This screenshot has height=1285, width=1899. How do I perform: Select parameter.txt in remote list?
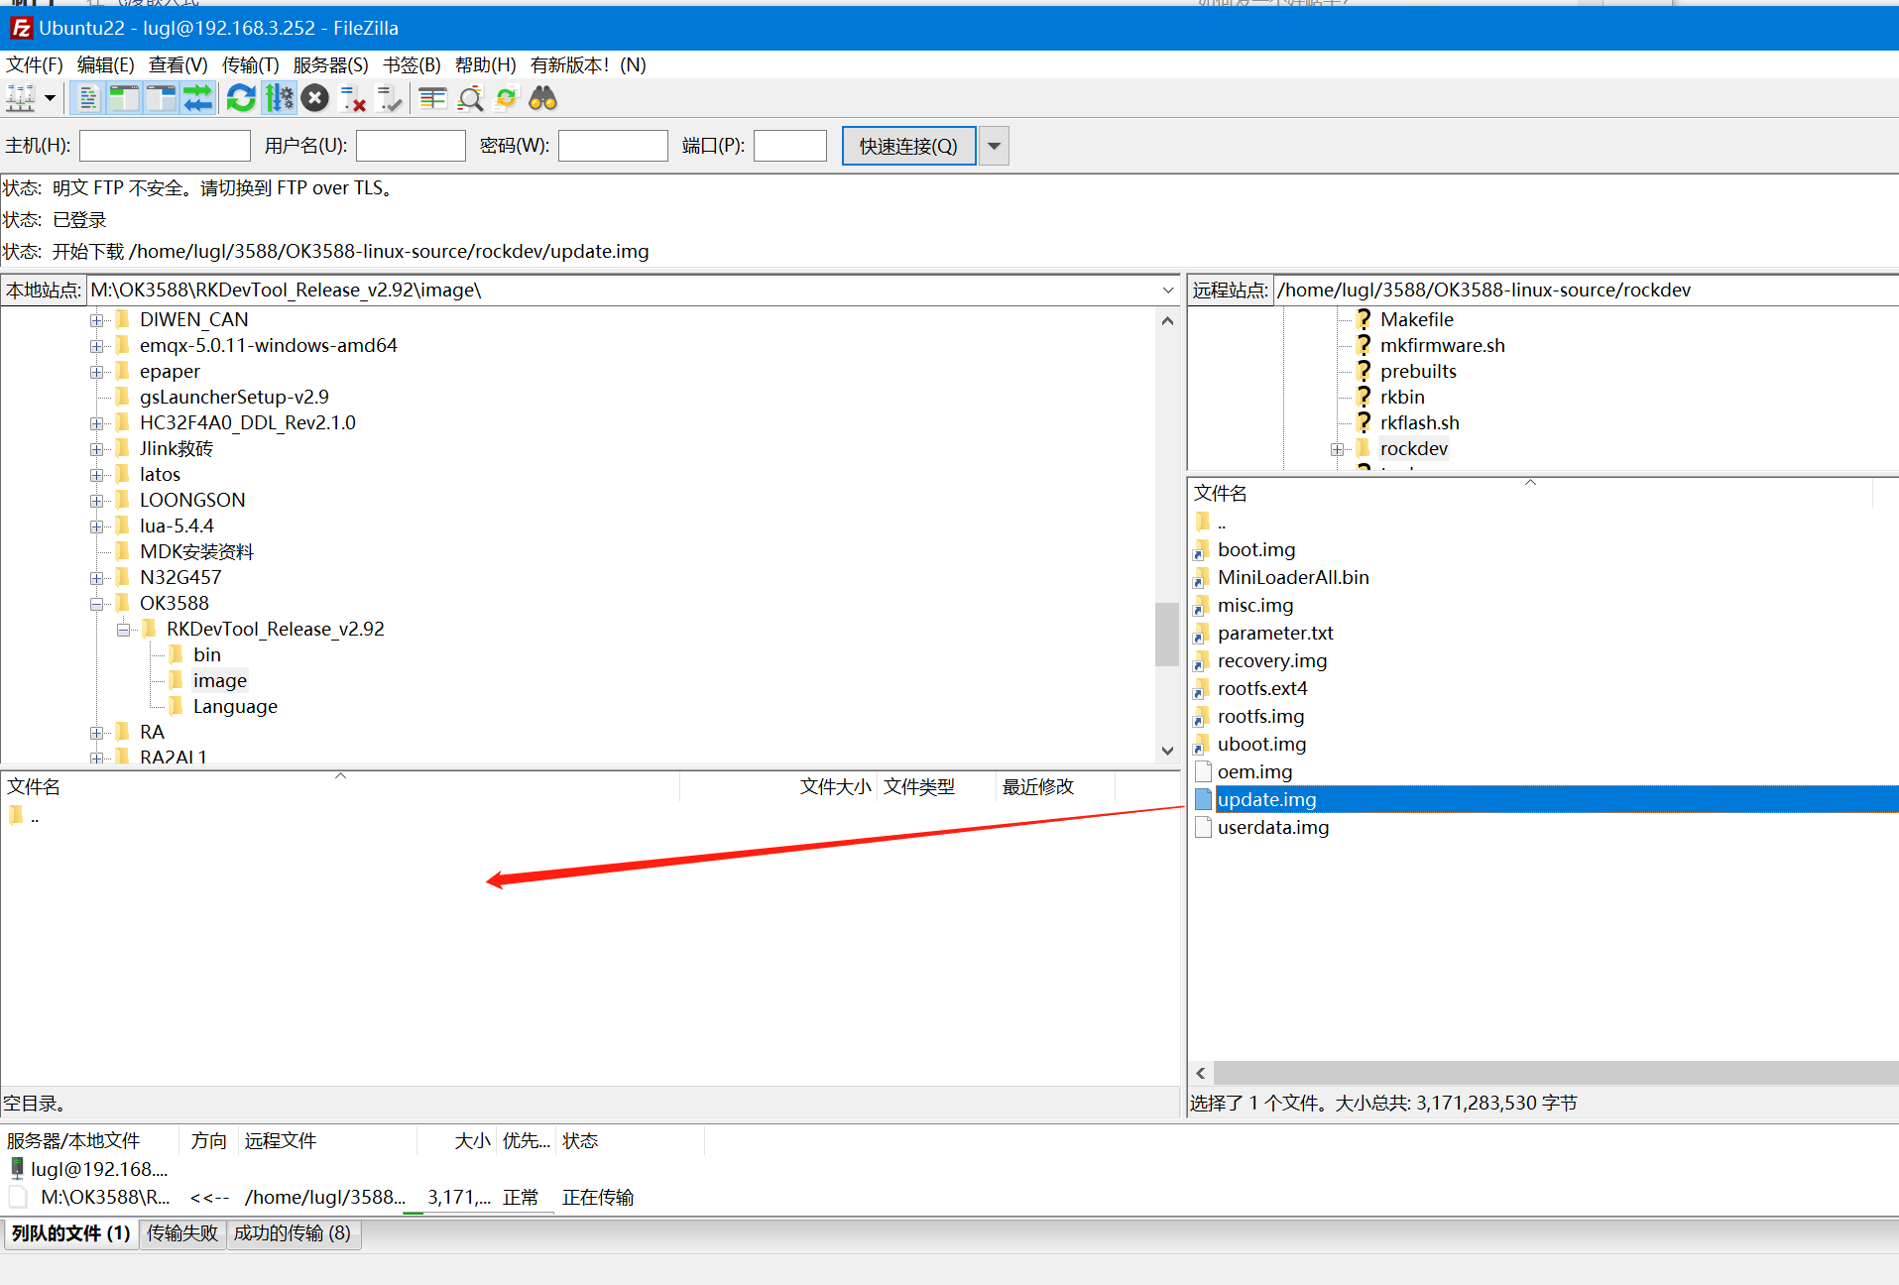point(1275,633)
